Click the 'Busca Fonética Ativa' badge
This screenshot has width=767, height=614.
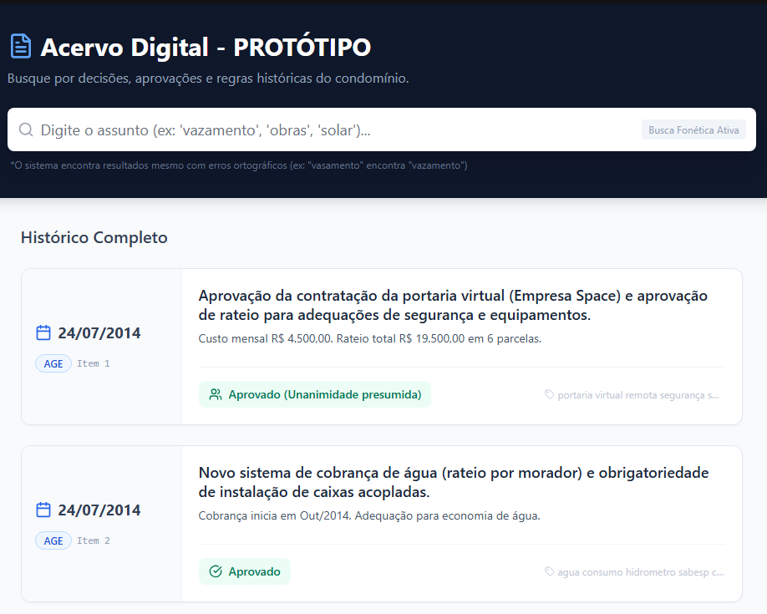point(693,130)
